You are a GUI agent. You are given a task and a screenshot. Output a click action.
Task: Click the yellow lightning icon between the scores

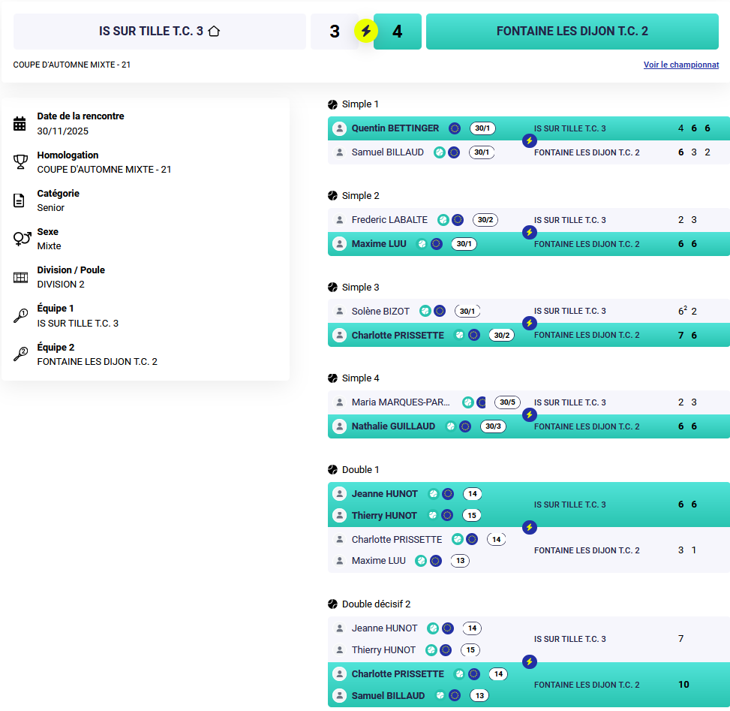(x=366, y=32)
